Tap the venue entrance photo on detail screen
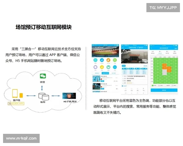 pos(135,56)
